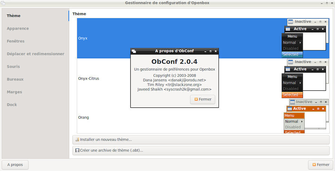Close the main window with bottom Fermer
This screenshot has width=335, height=171.
click(x=321, y=165)
